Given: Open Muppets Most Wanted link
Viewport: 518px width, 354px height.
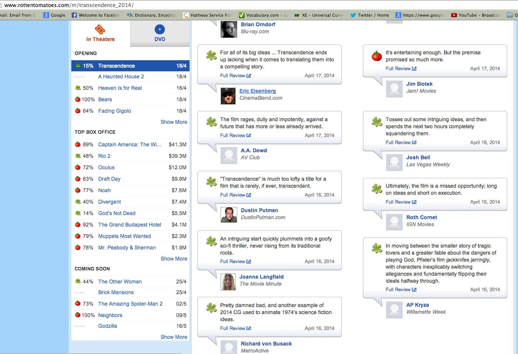Looking at the screenshot, I should tap(125, 236).
